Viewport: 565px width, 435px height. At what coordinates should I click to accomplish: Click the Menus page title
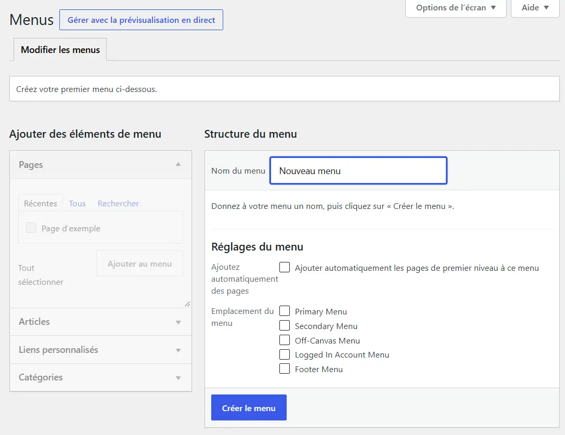click(31, 20)
